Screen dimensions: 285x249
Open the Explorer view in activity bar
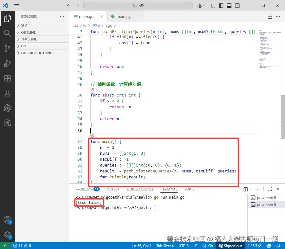[7, 18]
